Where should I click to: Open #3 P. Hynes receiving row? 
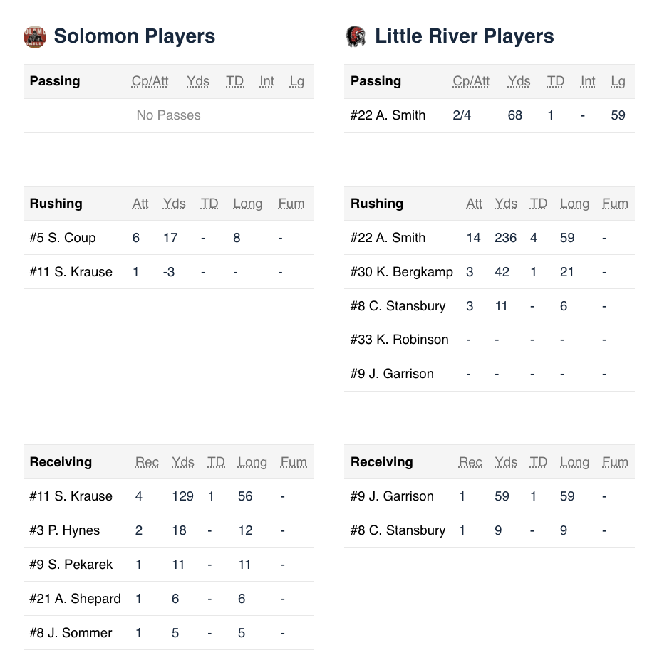64,530
